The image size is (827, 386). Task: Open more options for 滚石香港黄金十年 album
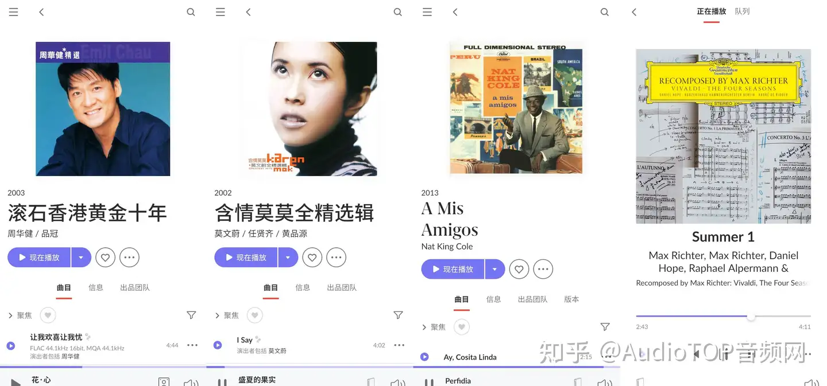coord(130,258)
